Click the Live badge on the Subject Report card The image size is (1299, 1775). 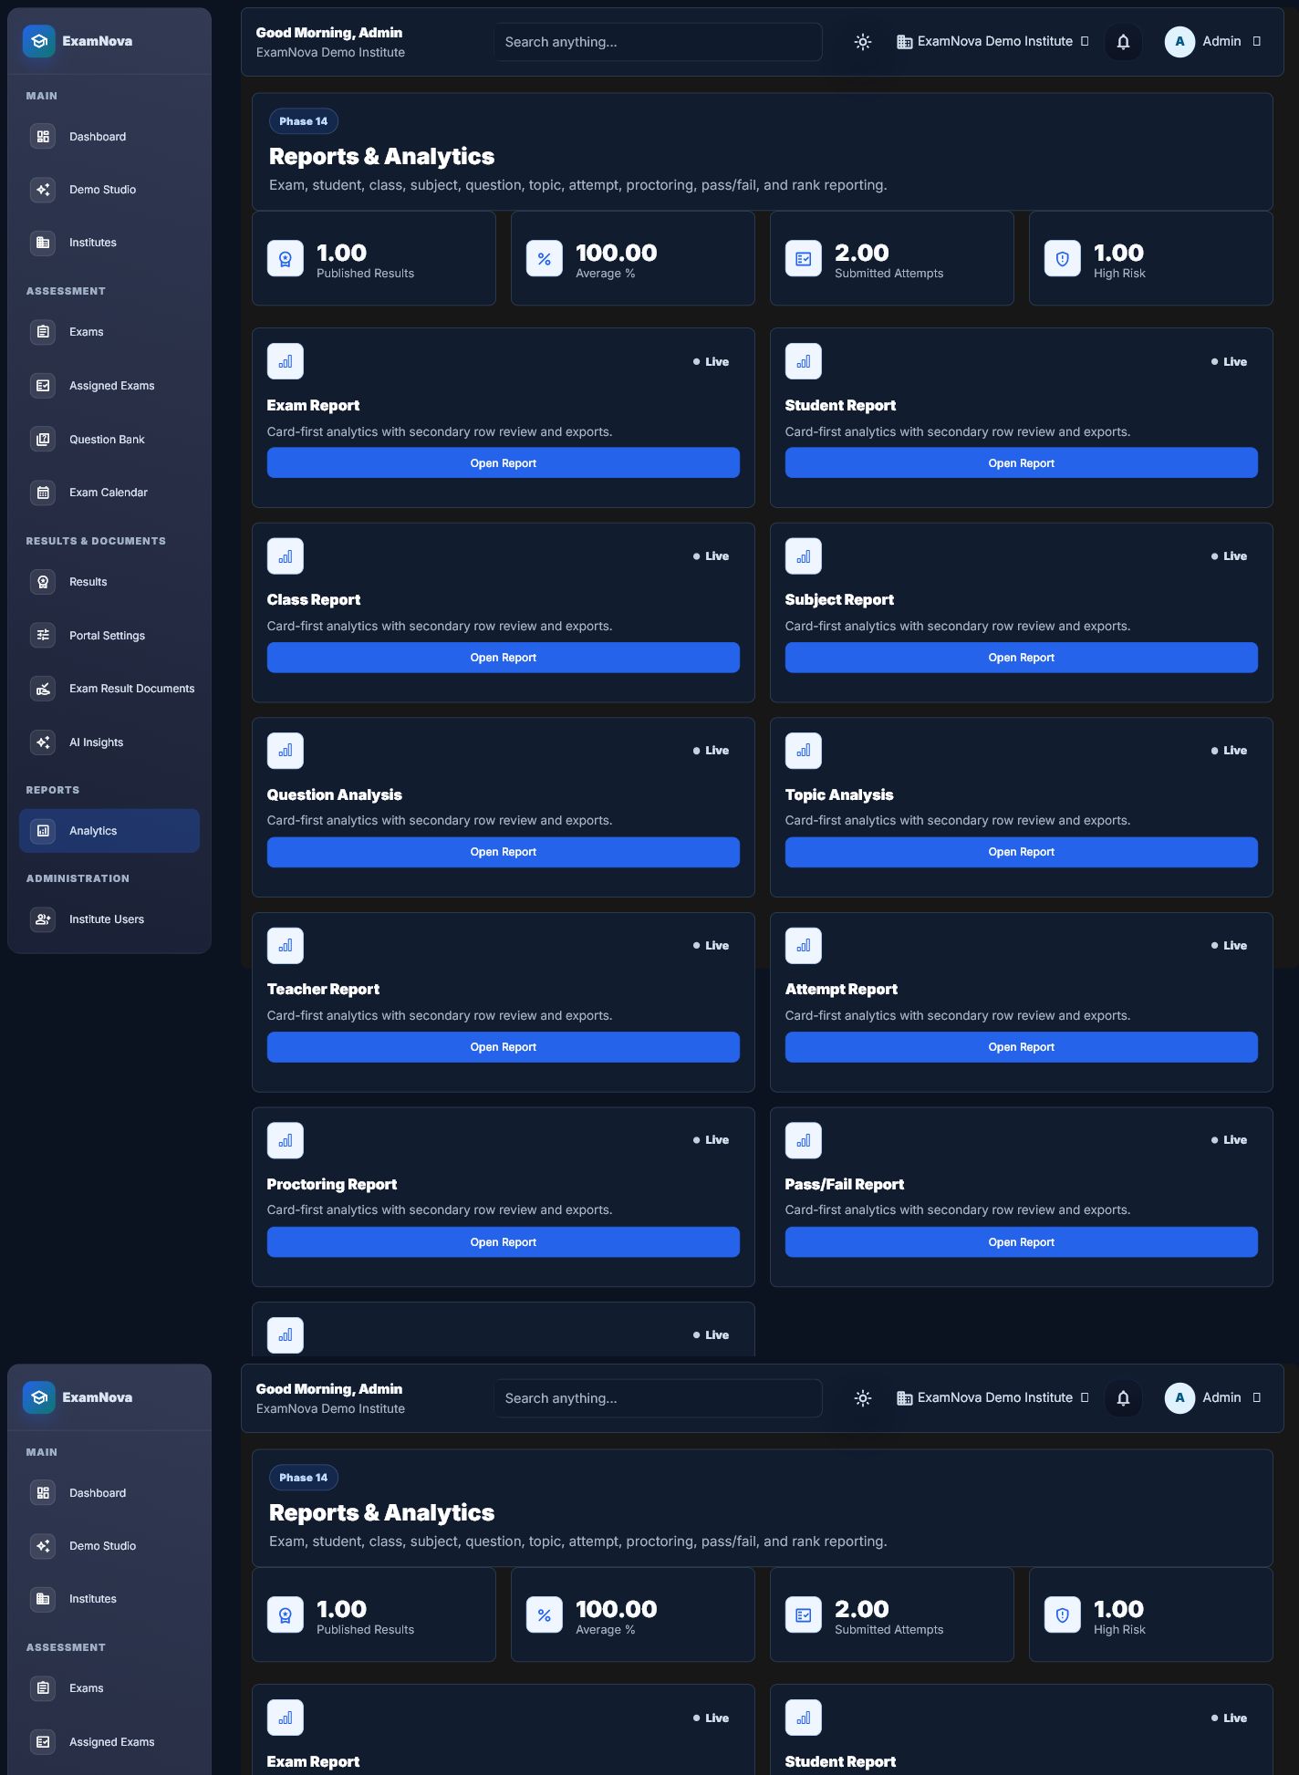(x=1229, y=556)
